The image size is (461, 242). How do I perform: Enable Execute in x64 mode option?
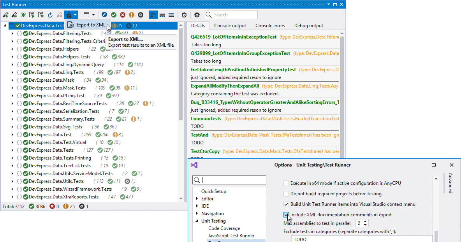tap(286, 183)
